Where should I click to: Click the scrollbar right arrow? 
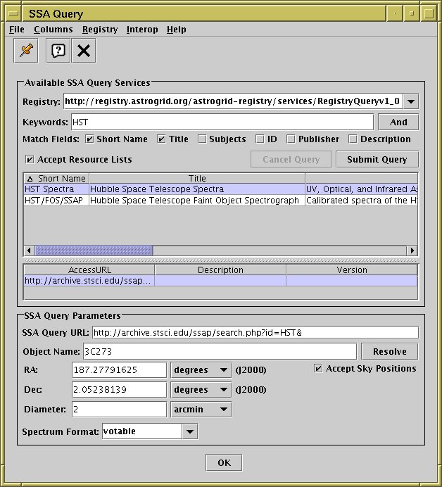click(412, 251)
